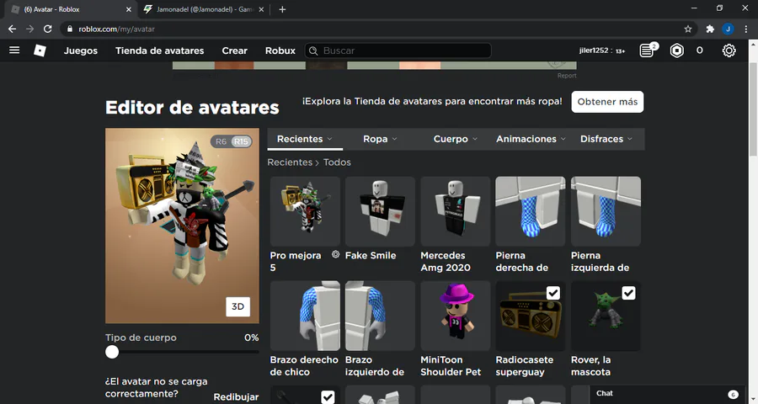Viewport: 758px width, 404px height.
Task: Open Chrome three-dot menu
Action: 746,29
